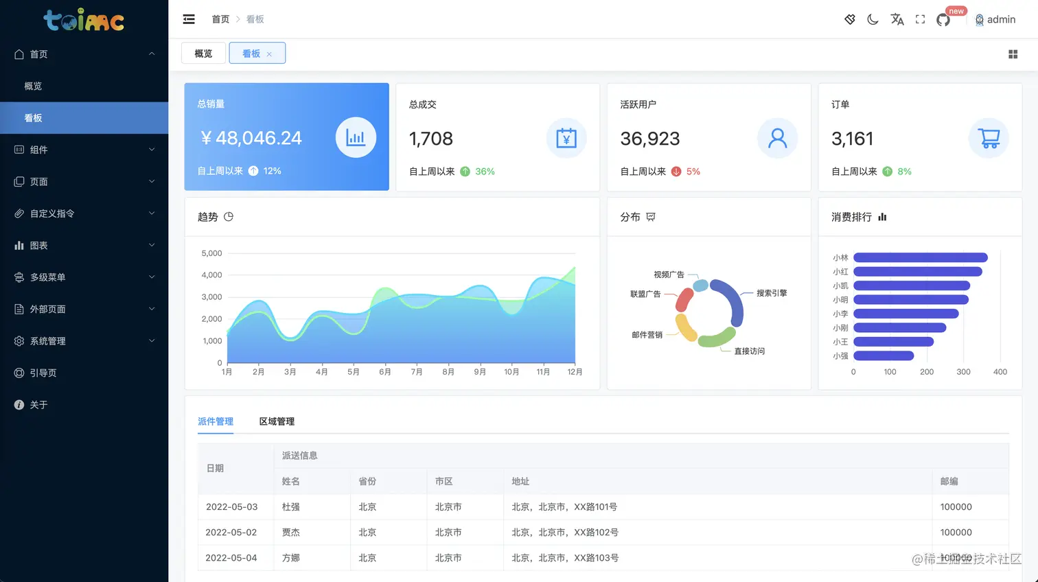The width and height of the screenshot is (1038, 582).
Task: Collapse the sidebar with hamburger icon
Action: point(189,19)
